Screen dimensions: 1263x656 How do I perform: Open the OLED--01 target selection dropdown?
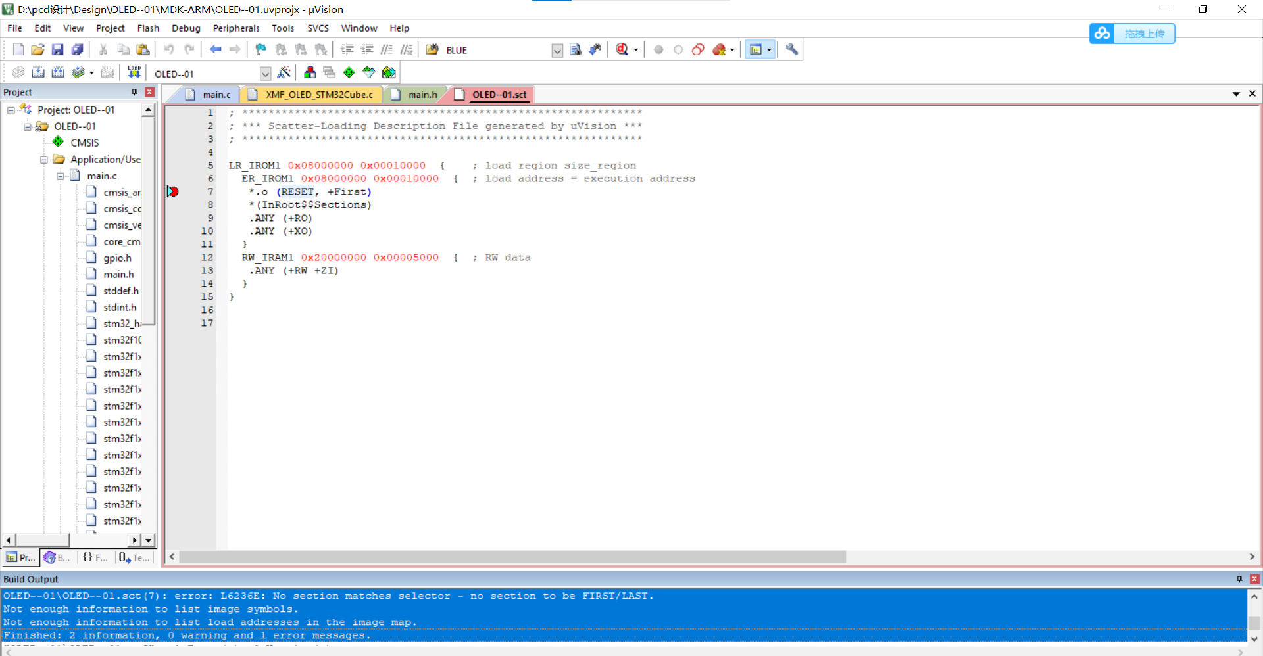pyautogui.click(x=265, y=74)
